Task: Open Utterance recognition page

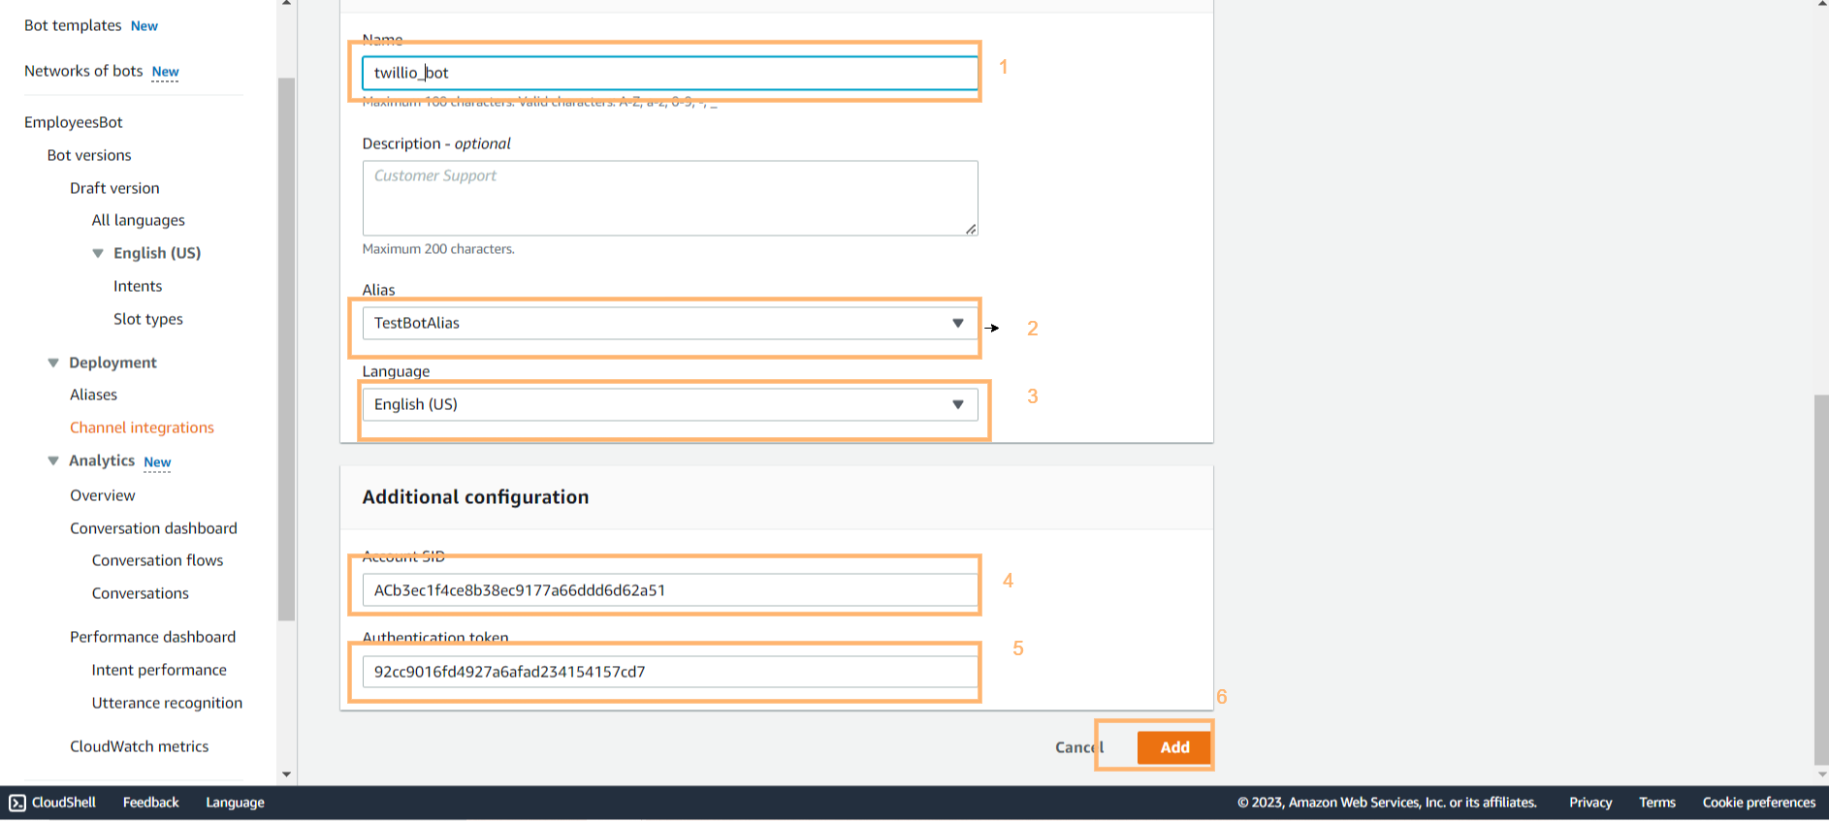Action: (168, 703)
